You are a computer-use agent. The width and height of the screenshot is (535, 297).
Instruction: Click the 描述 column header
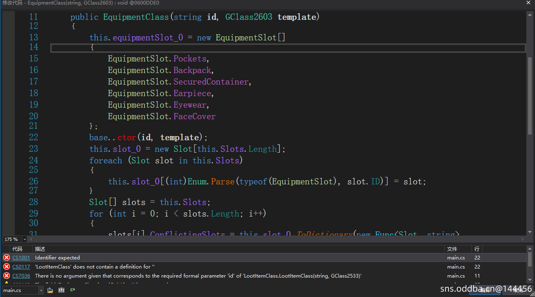(40, 249)
